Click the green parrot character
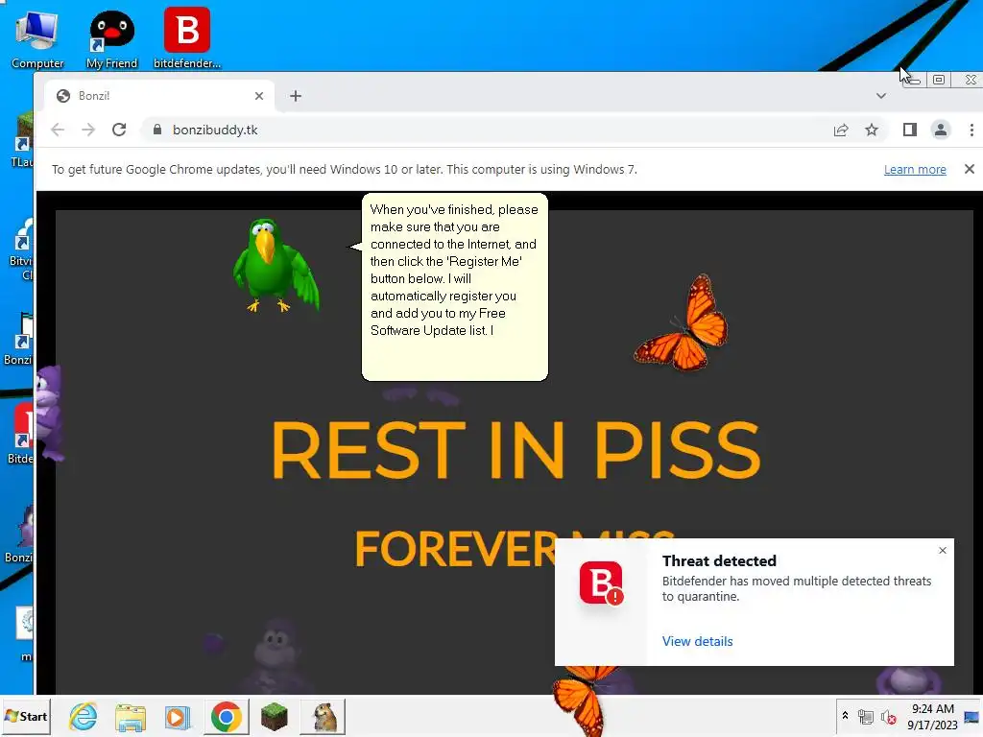The width and height of the screenshot is (983, 737). tap(276, 265)
